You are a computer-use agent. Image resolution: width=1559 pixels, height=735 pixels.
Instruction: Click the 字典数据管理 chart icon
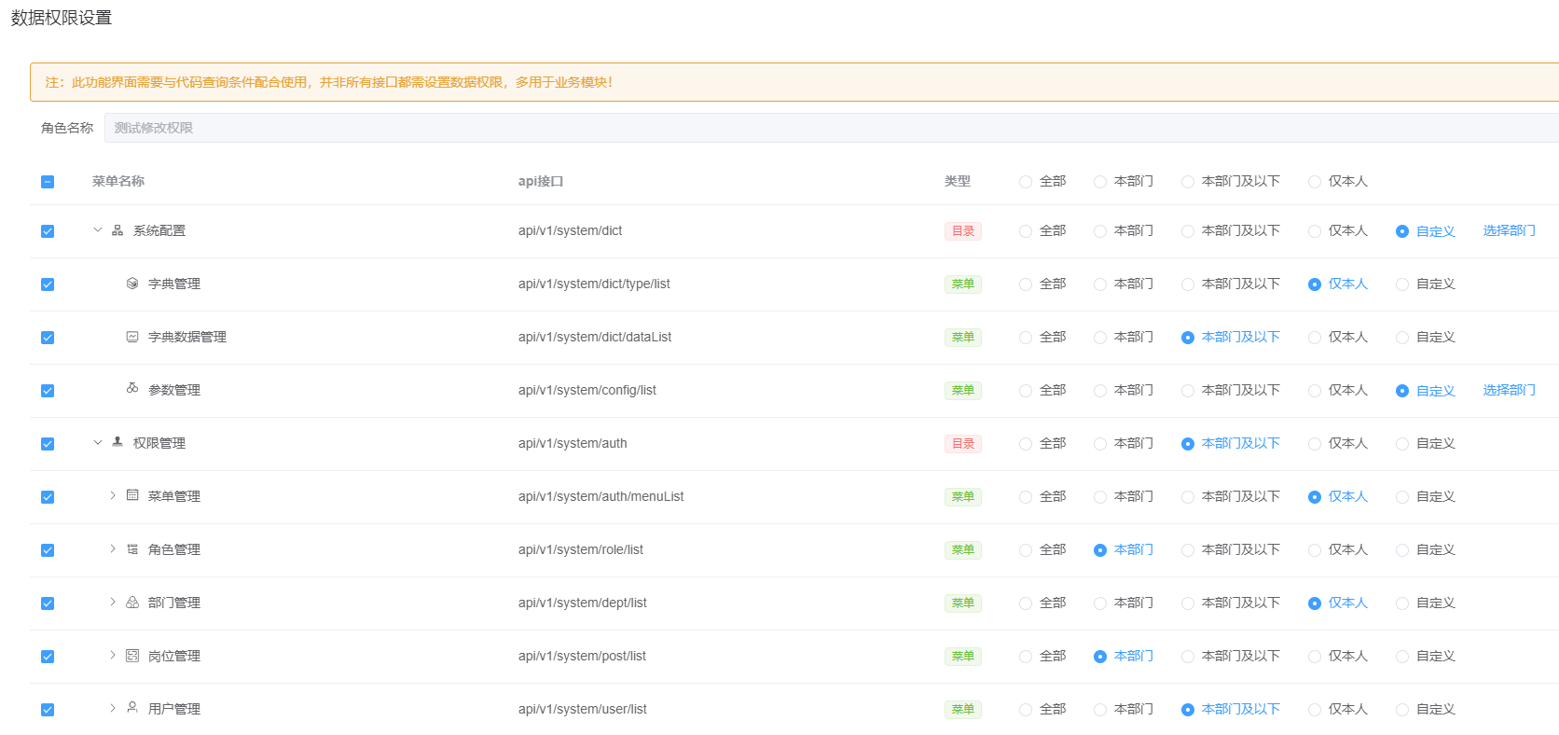[132, 337]
